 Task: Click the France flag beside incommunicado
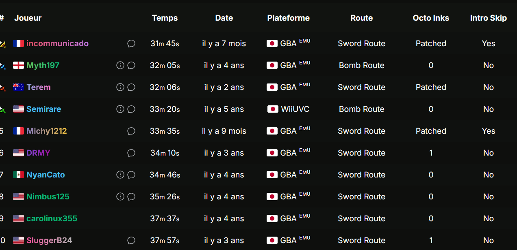[x=18, y=43]
